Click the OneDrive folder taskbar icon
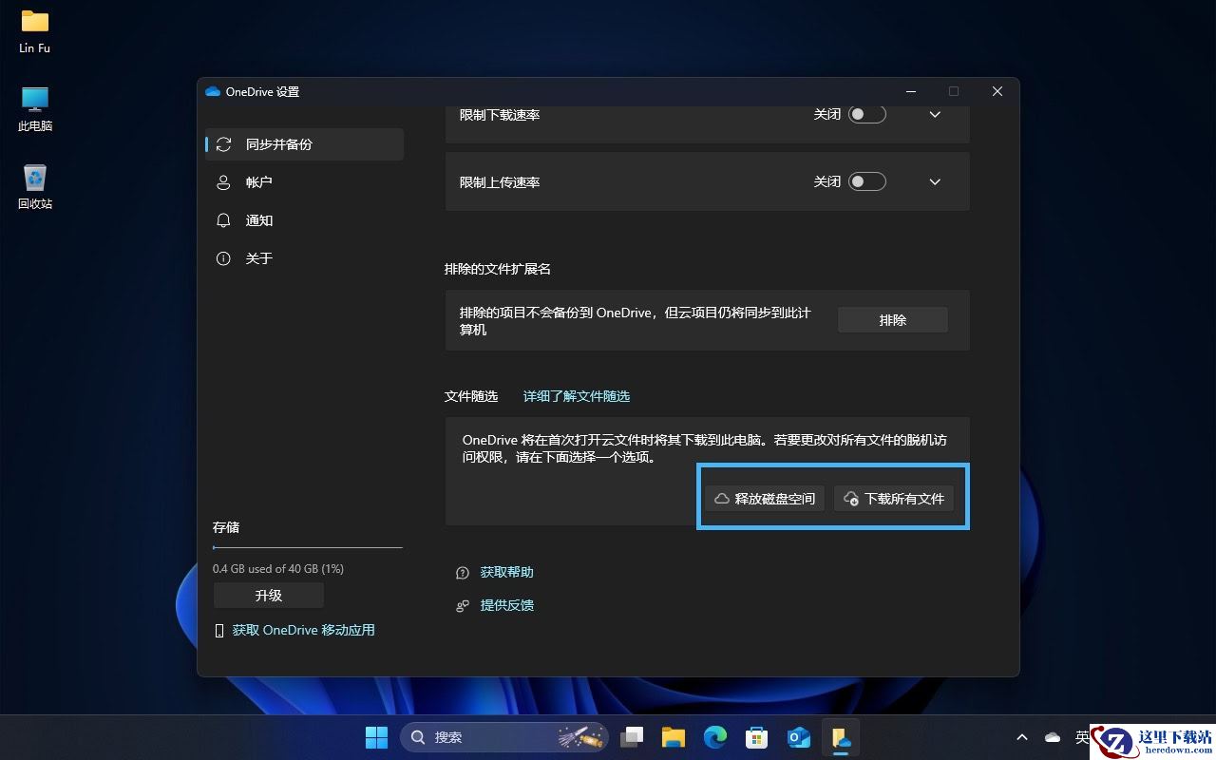The image size is (1216, 760). (840, 737)
